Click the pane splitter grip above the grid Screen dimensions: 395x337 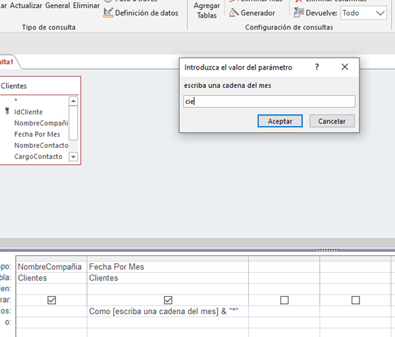pos(327,250)
